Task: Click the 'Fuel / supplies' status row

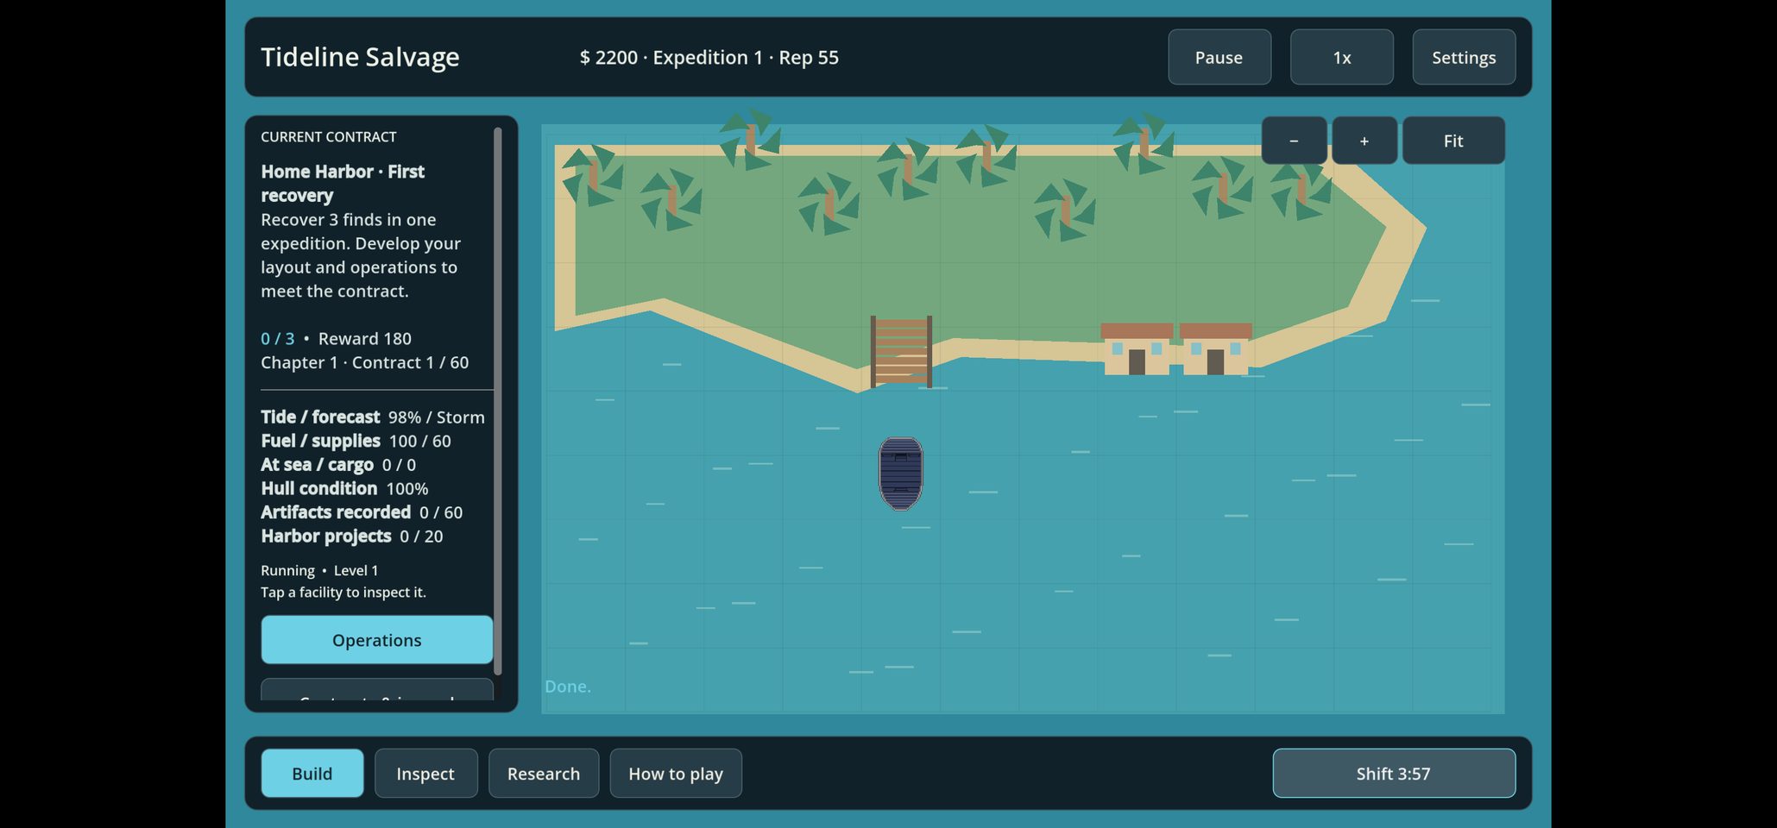Action: (356, 442)
